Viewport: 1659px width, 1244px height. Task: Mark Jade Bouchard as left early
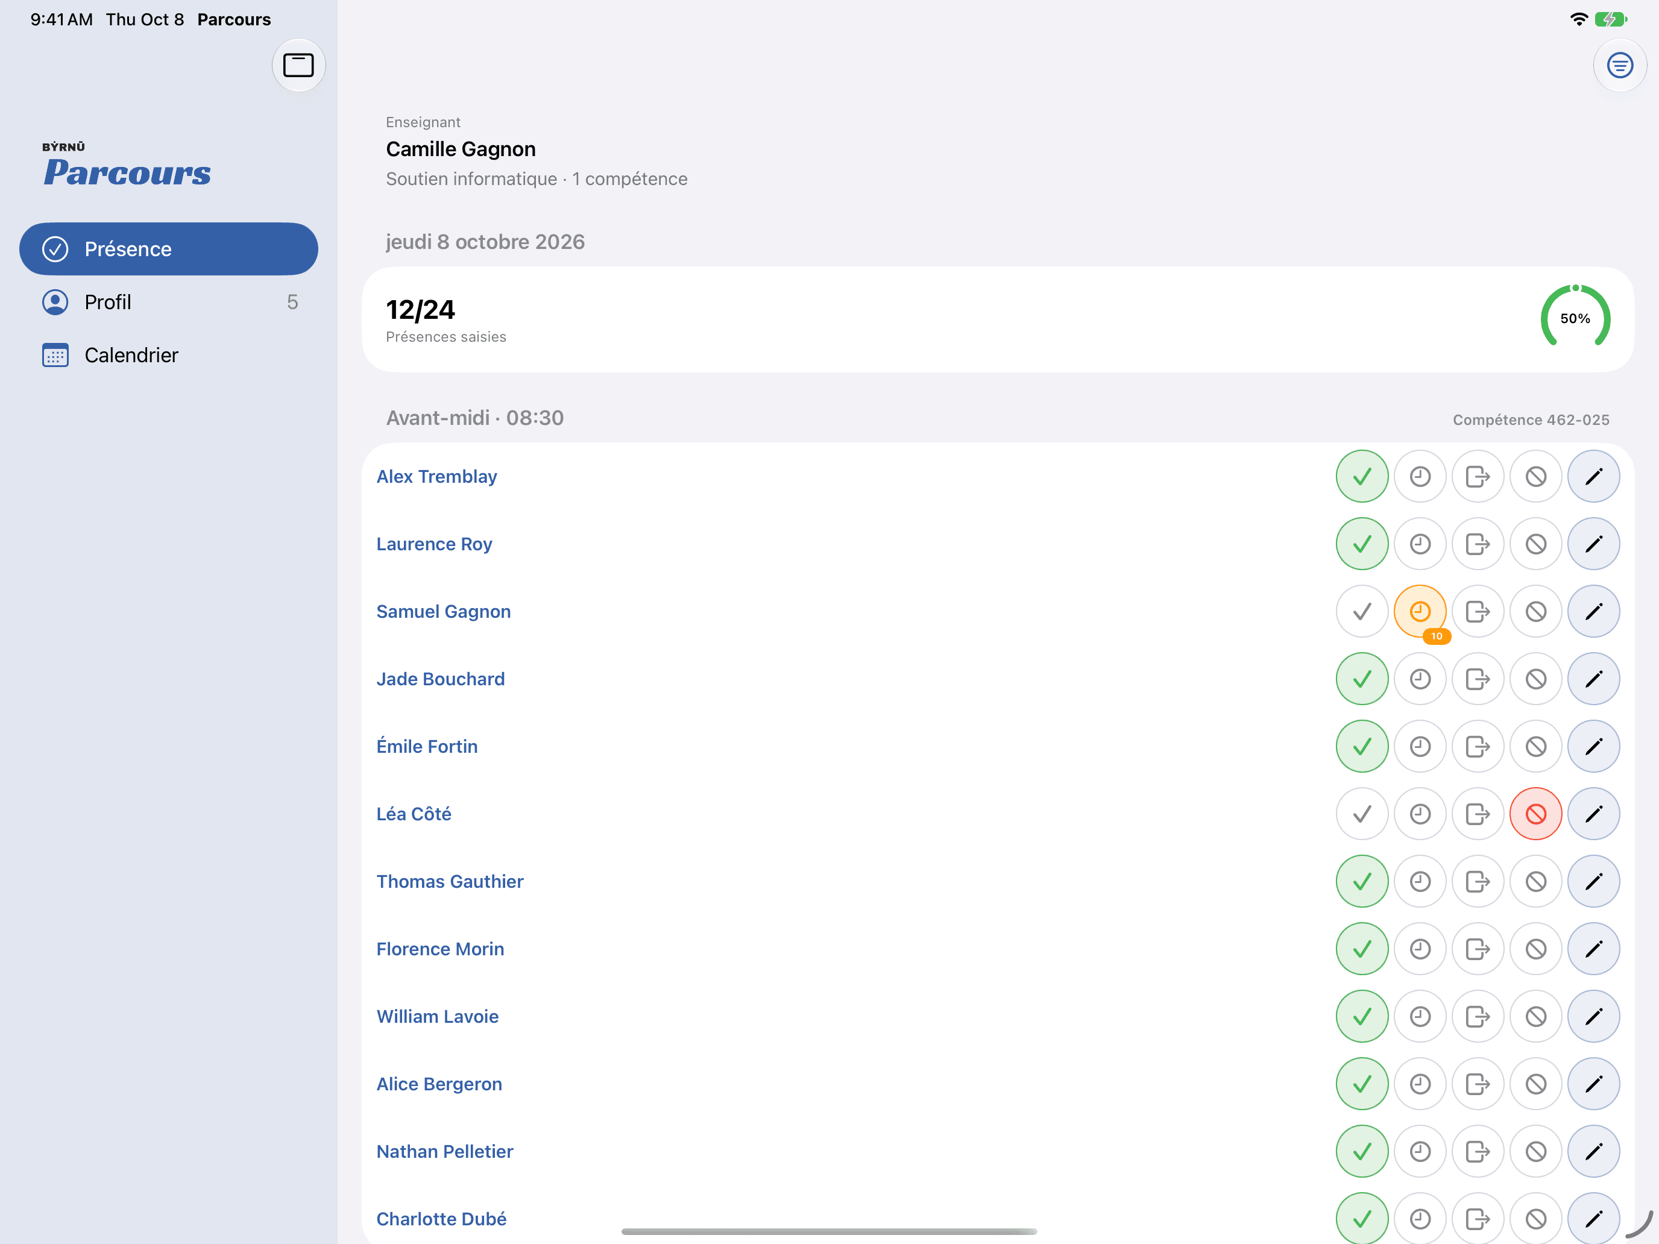1478,679
